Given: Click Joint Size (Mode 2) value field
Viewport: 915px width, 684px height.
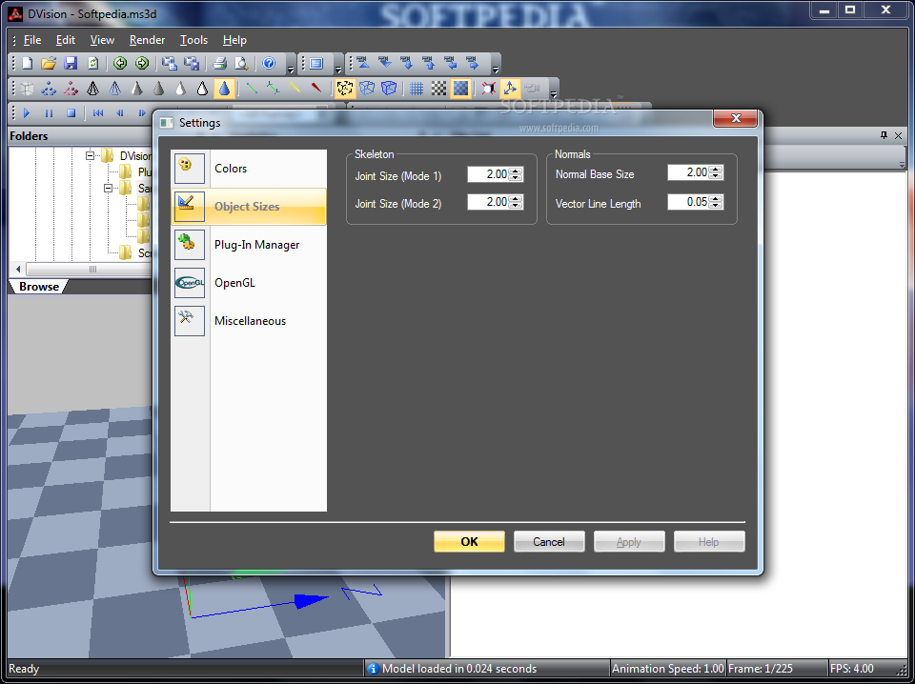Looking at the screenshot, I should click(488, 202).
